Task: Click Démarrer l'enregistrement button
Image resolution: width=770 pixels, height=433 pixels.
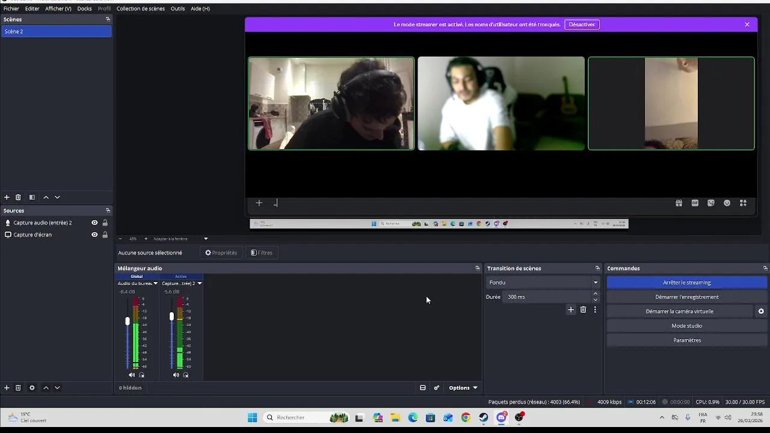Action: (687, 297)
